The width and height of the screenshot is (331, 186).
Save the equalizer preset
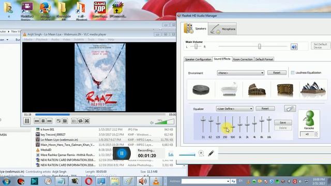click(283, 122)
